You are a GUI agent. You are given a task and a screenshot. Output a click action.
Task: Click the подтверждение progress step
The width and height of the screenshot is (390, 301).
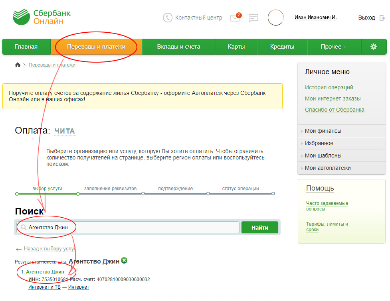[175, 189]
